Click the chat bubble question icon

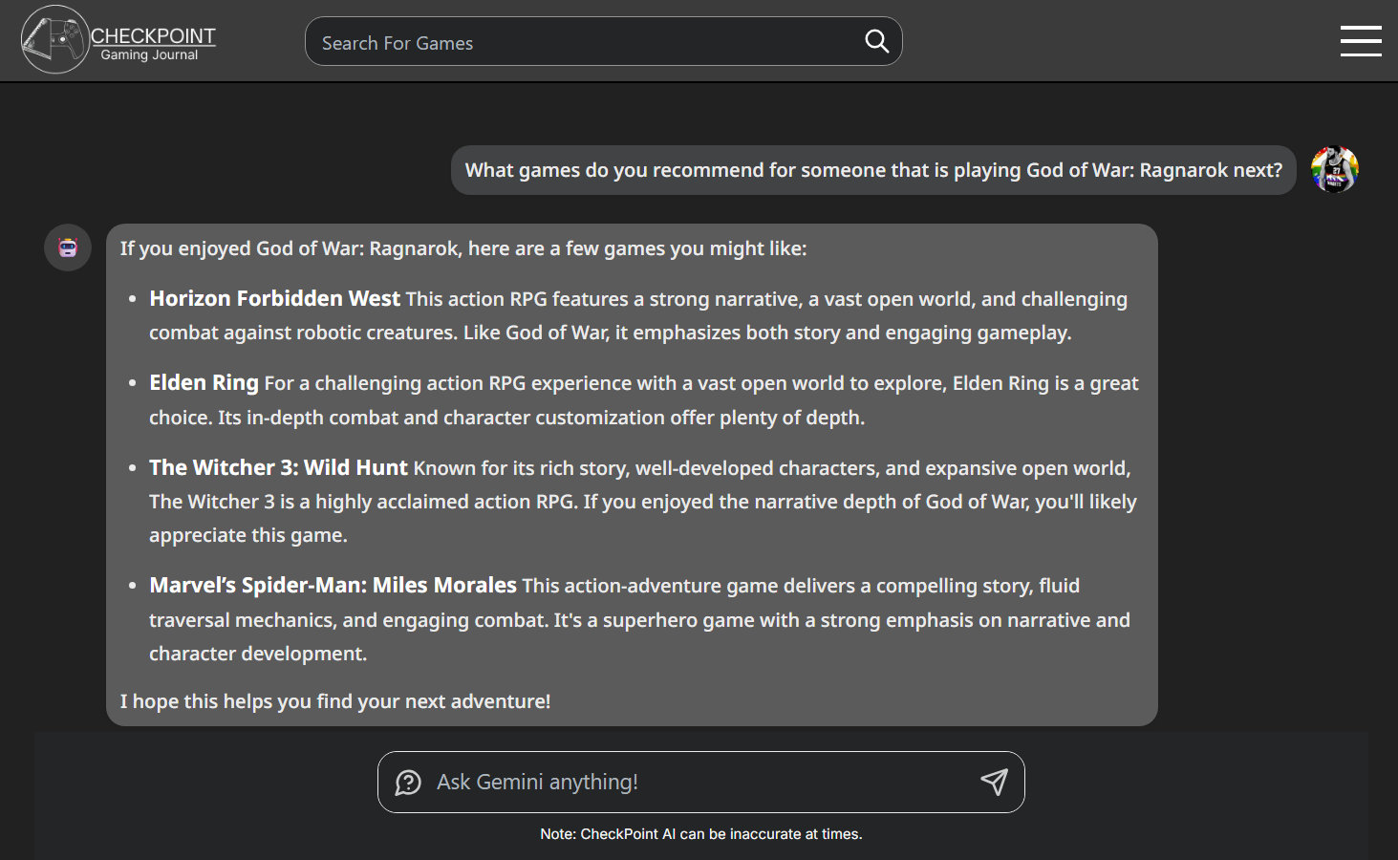pos(408,783)
